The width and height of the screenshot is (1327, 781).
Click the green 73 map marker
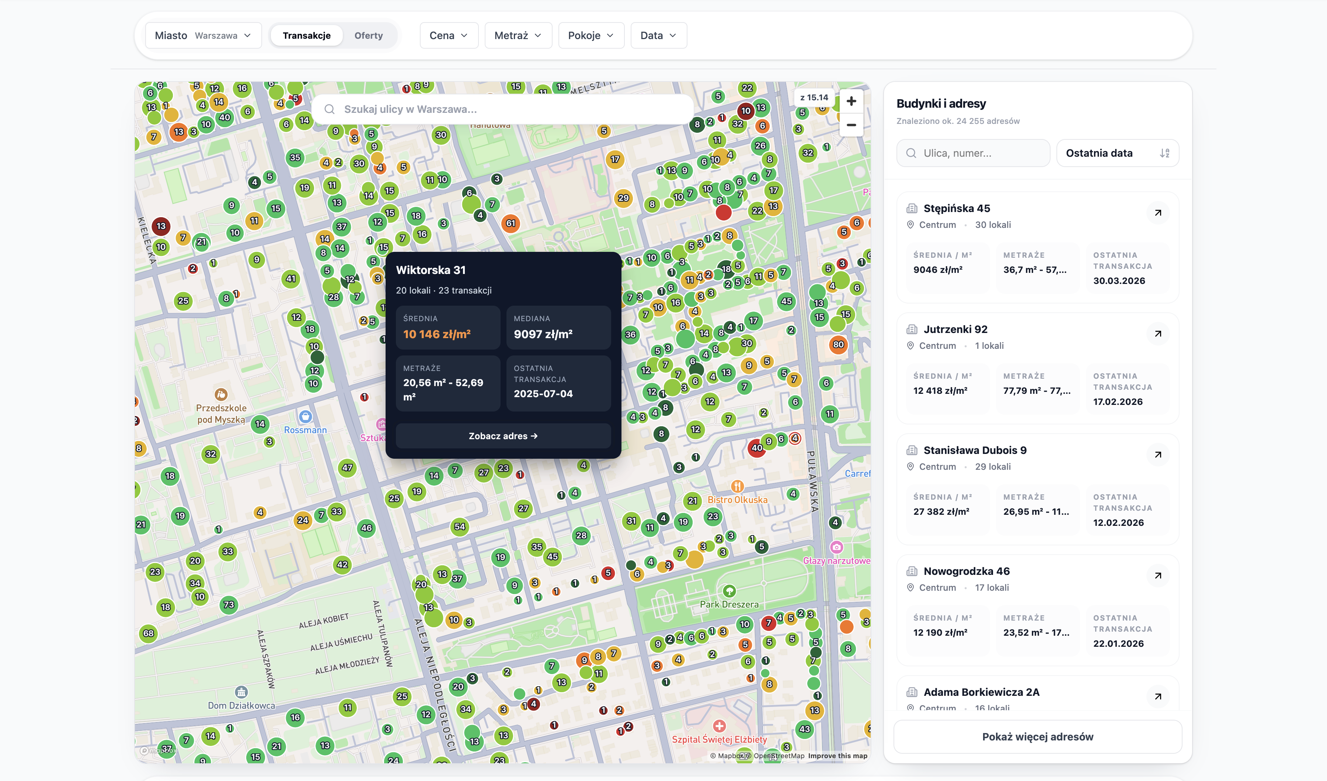click(229, 605)
